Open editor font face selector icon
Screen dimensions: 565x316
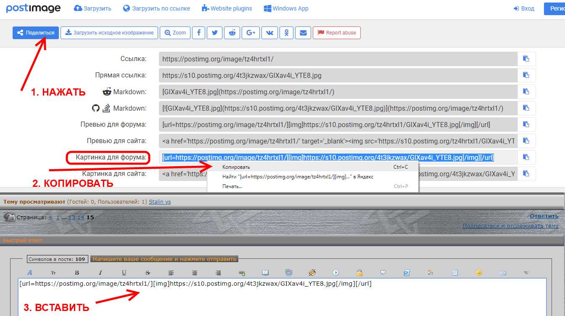(30, 273)
